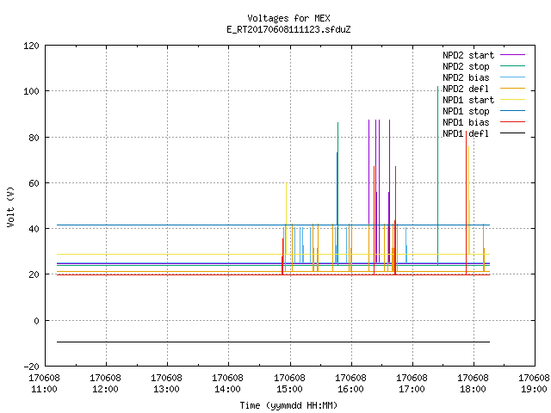Click the x-axis tick label 19:00
The height and width of the screenshot is (413, 551).
534,389
